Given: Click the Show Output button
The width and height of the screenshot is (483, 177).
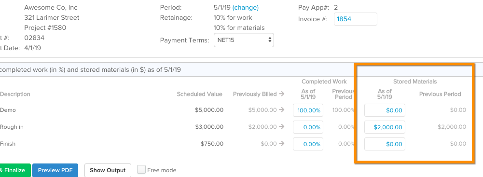Looking at the screenshot, I should tap(108, 170).
